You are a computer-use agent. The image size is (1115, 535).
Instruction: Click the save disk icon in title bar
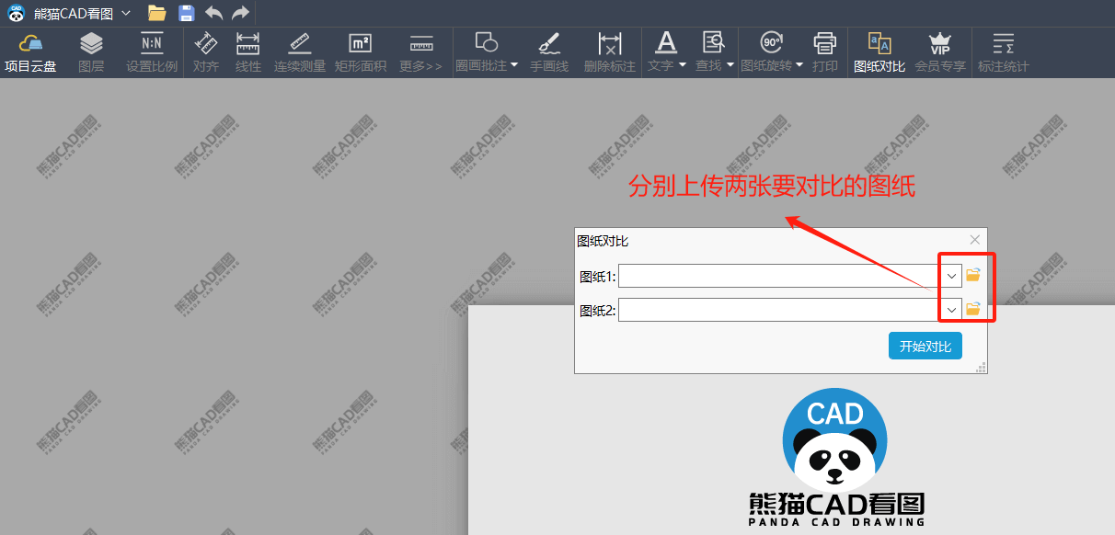pos(186,13)
